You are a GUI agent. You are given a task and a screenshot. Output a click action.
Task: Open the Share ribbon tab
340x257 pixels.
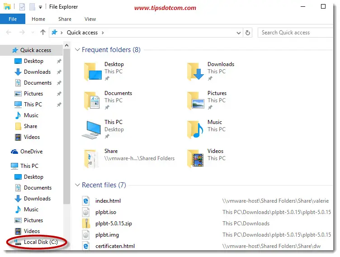(x=65, y=19)
